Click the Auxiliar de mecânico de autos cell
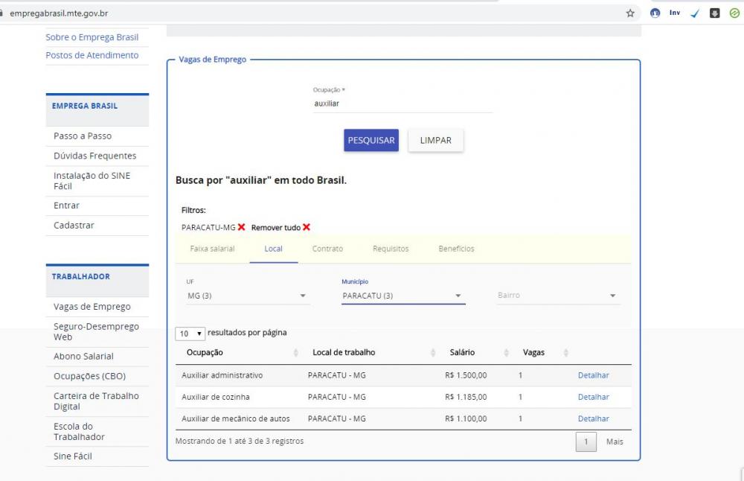The width and height of the screenshot is (744, 481). [235, 418]
